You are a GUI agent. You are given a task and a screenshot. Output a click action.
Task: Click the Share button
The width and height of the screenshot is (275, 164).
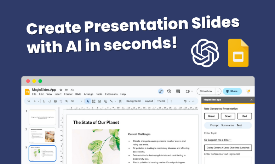[232, 91]
